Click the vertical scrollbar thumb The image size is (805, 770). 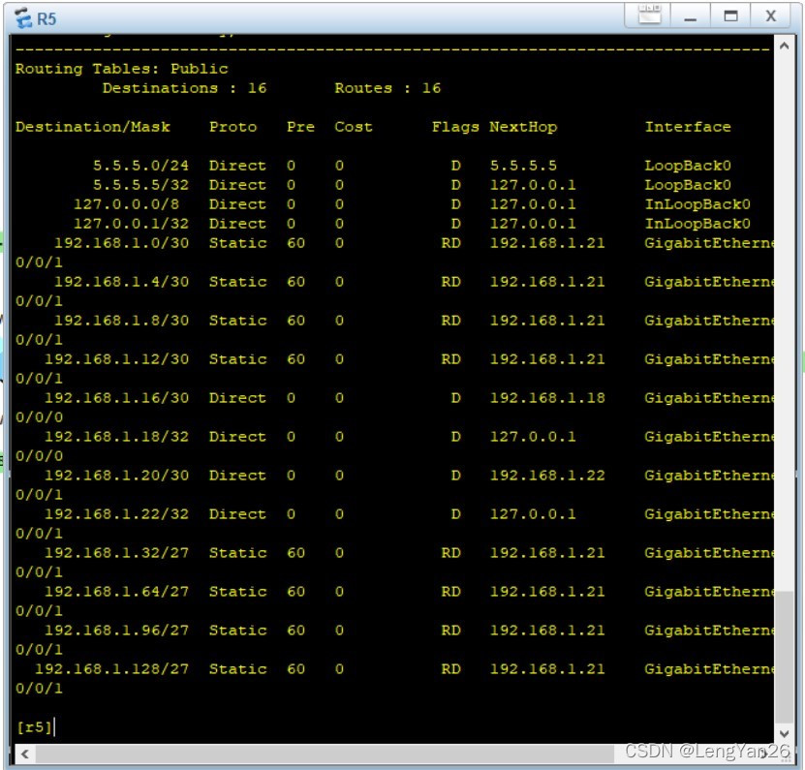784,657
